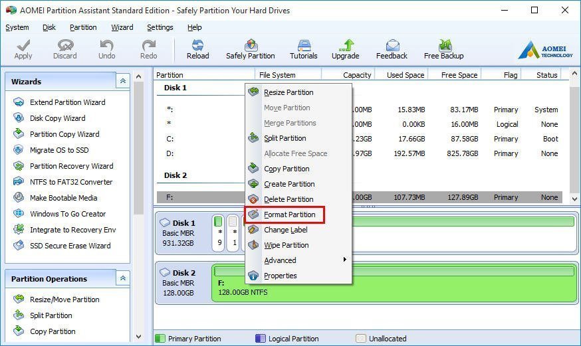Open the Settings menu

click(160, 27)
